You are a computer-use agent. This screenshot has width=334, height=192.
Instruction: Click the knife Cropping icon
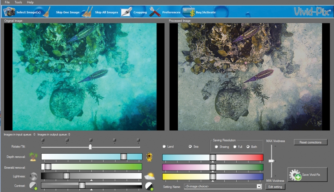127,12
